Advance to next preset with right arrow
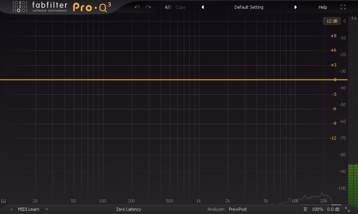Image resolution: width=358 pixels, height=214 pixels. point(295,7)
